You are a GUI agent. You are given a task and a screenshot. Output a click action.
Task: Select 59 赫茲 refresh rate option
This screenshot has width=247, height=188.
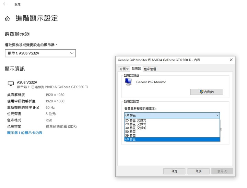click(x=172, y=136)
